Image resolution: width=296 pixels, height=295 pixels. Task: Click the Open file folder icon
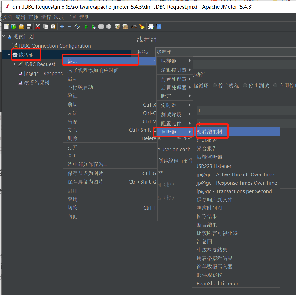pos(21,26)
